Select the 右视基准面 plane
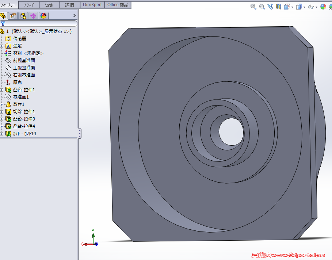This screenshot has height=260, width=332. (24, 75)
